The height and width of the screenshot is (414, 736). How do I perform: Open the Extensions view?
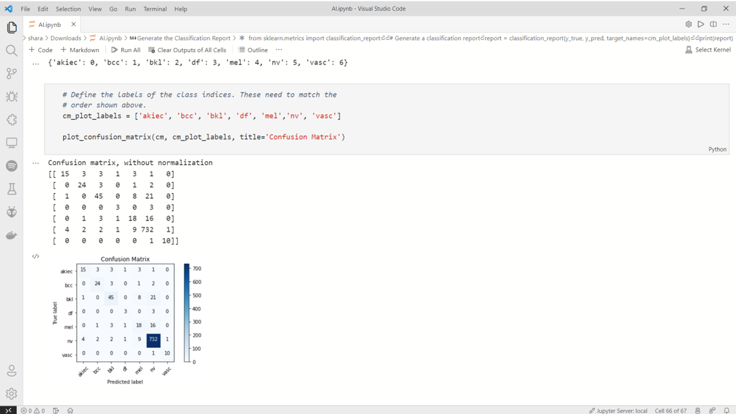(x=12, y=120)
